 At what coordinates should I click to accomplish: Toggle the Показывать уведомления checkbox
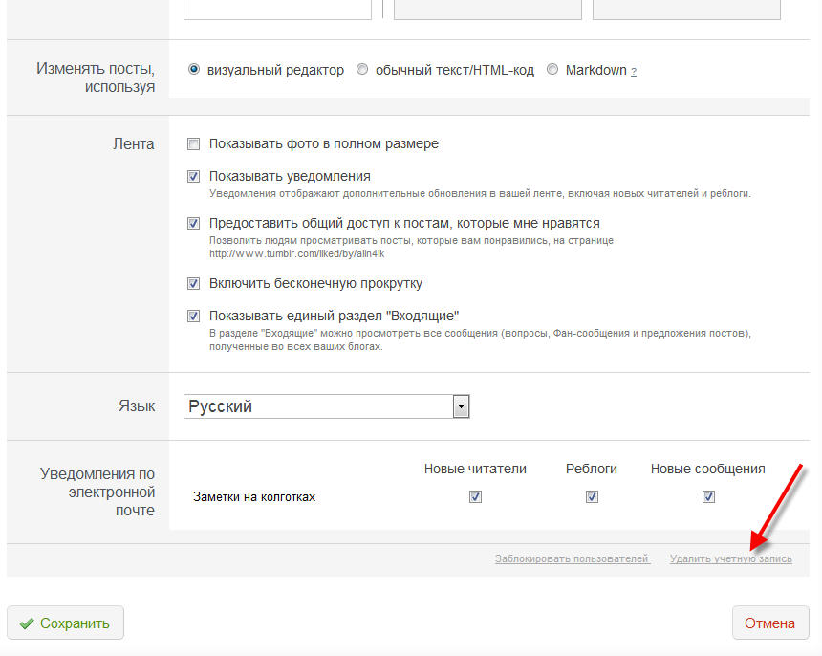click(193, 176)
